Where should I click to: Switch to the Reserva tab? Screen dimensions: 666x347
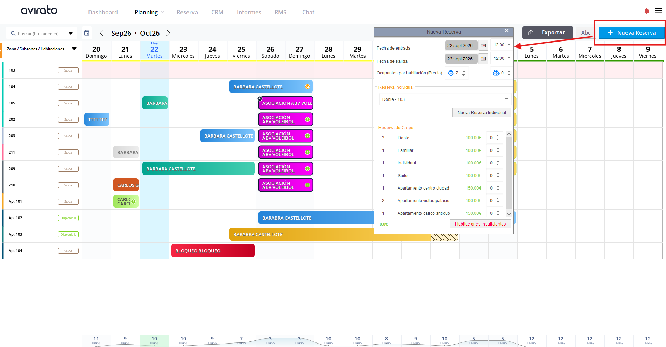tap(187, 12)
